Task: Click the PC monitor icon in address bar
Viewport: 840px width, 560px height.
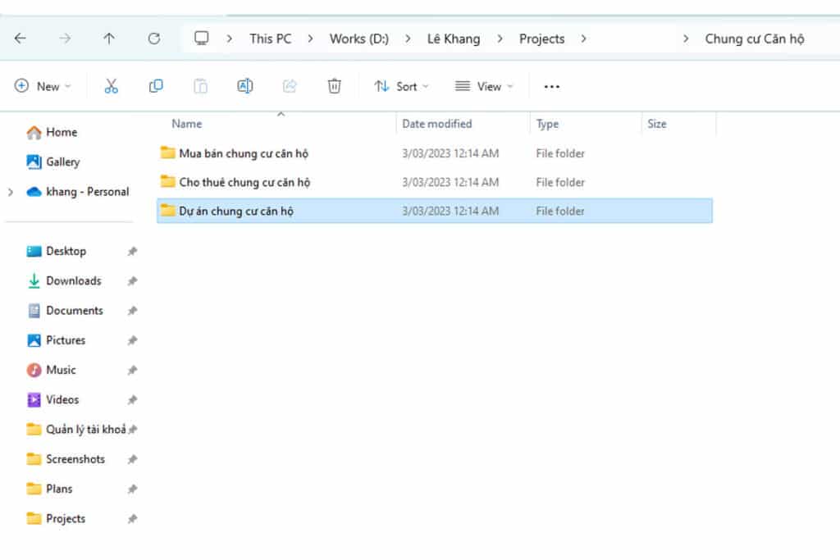Action: pos(202,39)
